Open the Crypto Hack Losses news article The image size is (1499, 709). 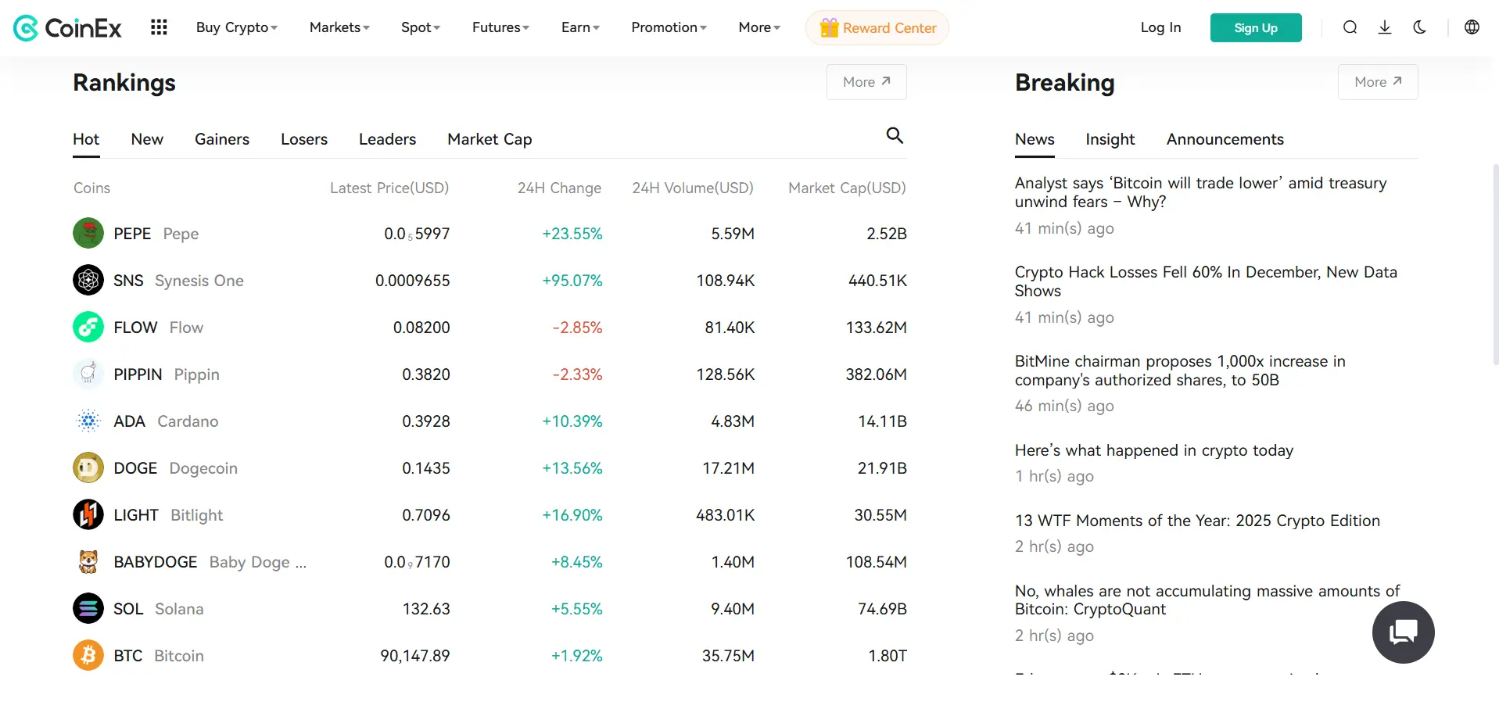pos(1205,281)
